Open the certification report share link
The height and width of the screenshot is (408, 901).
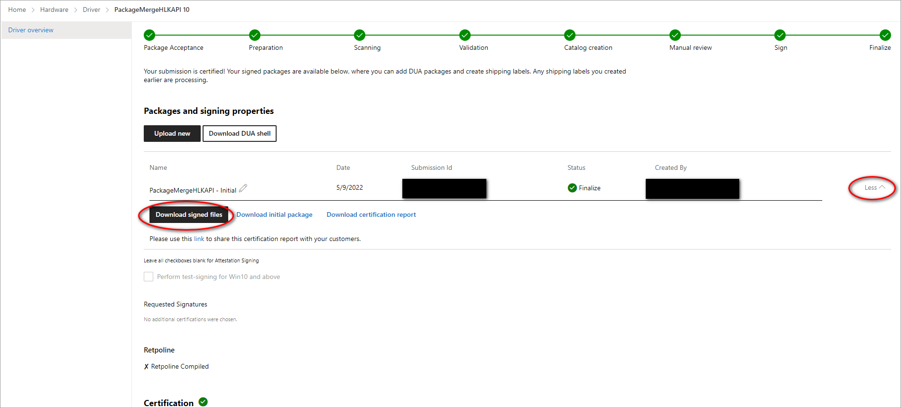click(x=199, y=239)
